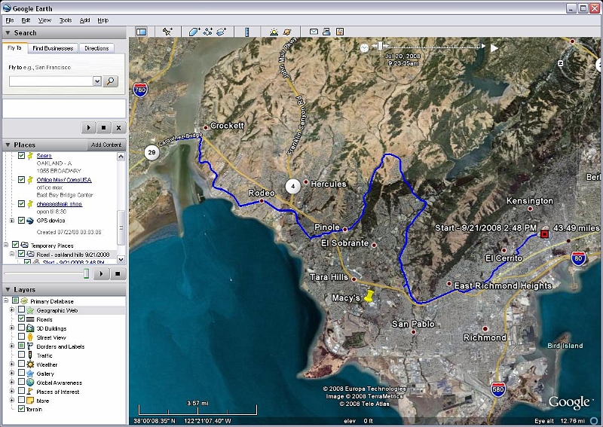
Task: Open the View menu
Action: point(44,20)
